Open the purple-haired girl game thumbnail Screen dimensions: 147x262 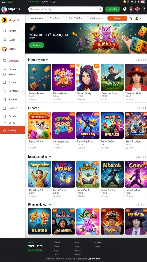click(x=88, y=77)
